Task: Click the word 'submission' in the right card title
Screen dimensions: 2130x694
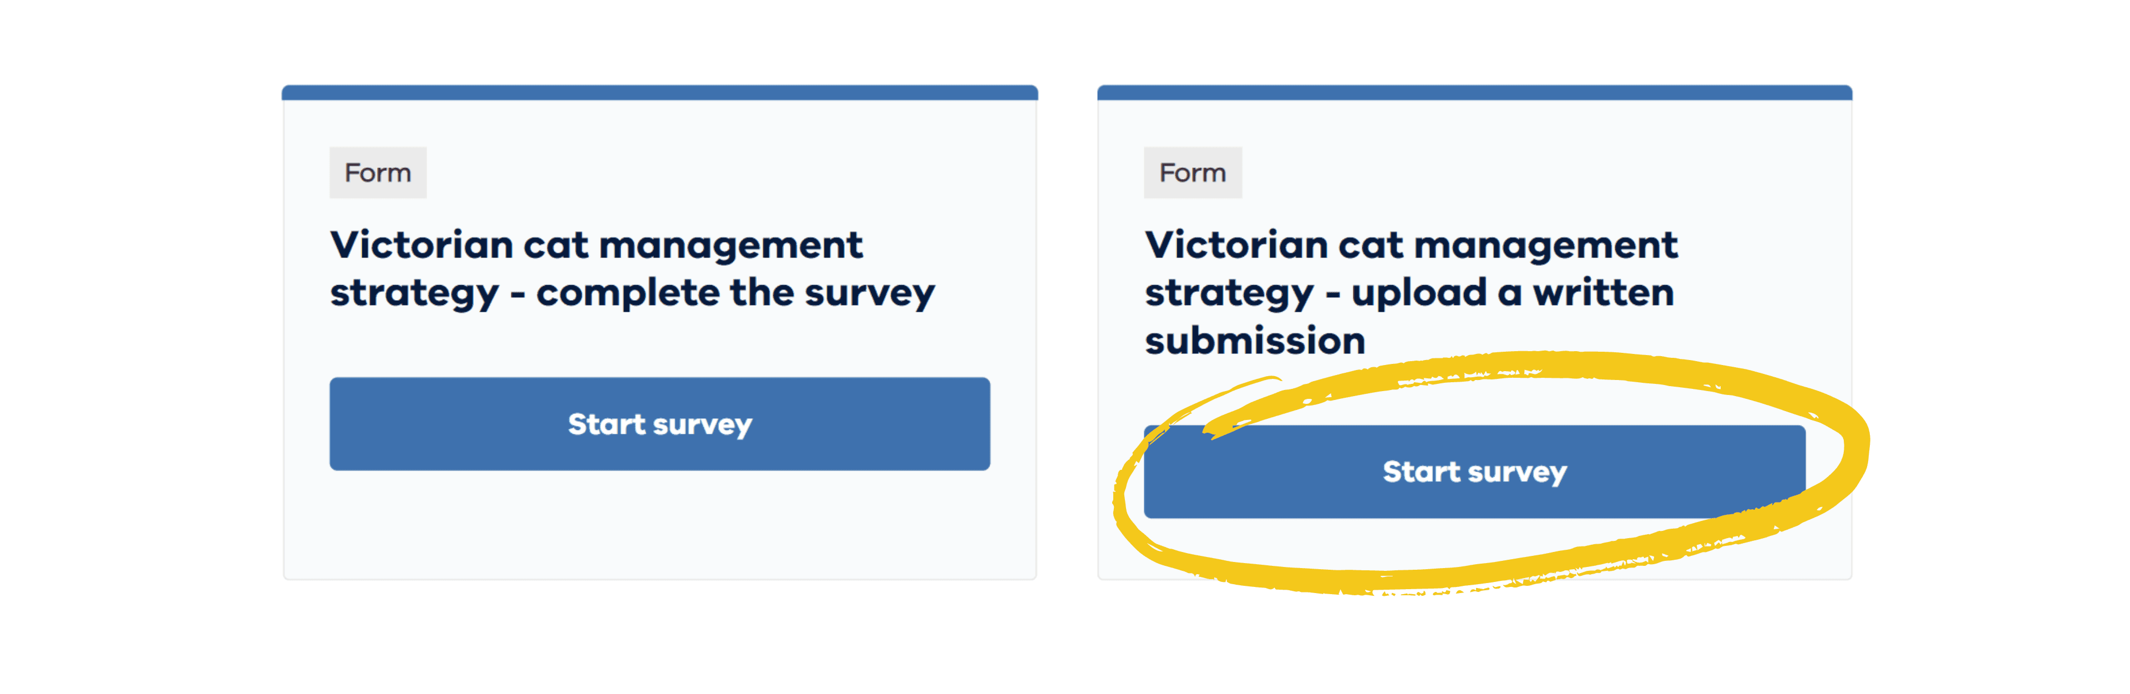Action: click(x=1254, y=340)
